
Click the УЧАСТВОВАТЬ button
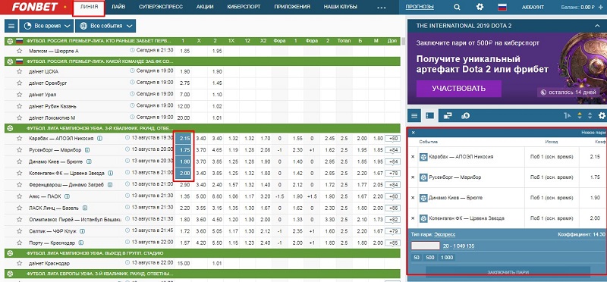pyautogui.click(x=459, y=89)
